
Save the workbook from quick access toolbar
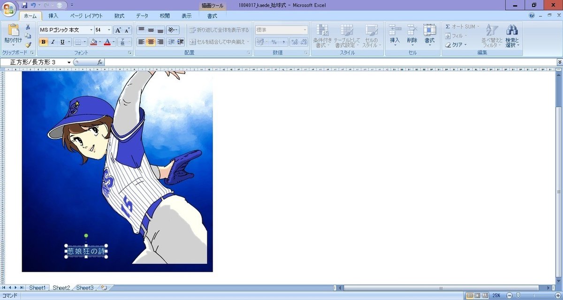click(x=24, y=5)
